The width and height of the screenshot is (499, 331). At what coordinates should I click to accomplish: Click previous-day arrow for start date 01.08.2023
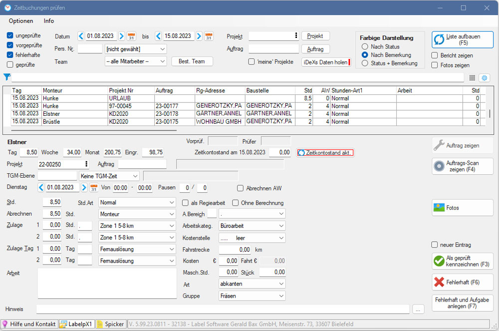click(81, 36)
